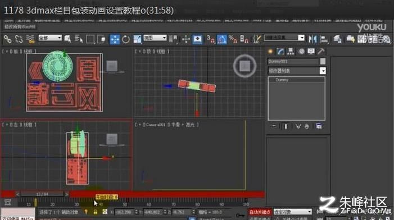Select the Select and Rotate tool
This screenshot has width=394, height=220.
(x=126, y=39)
